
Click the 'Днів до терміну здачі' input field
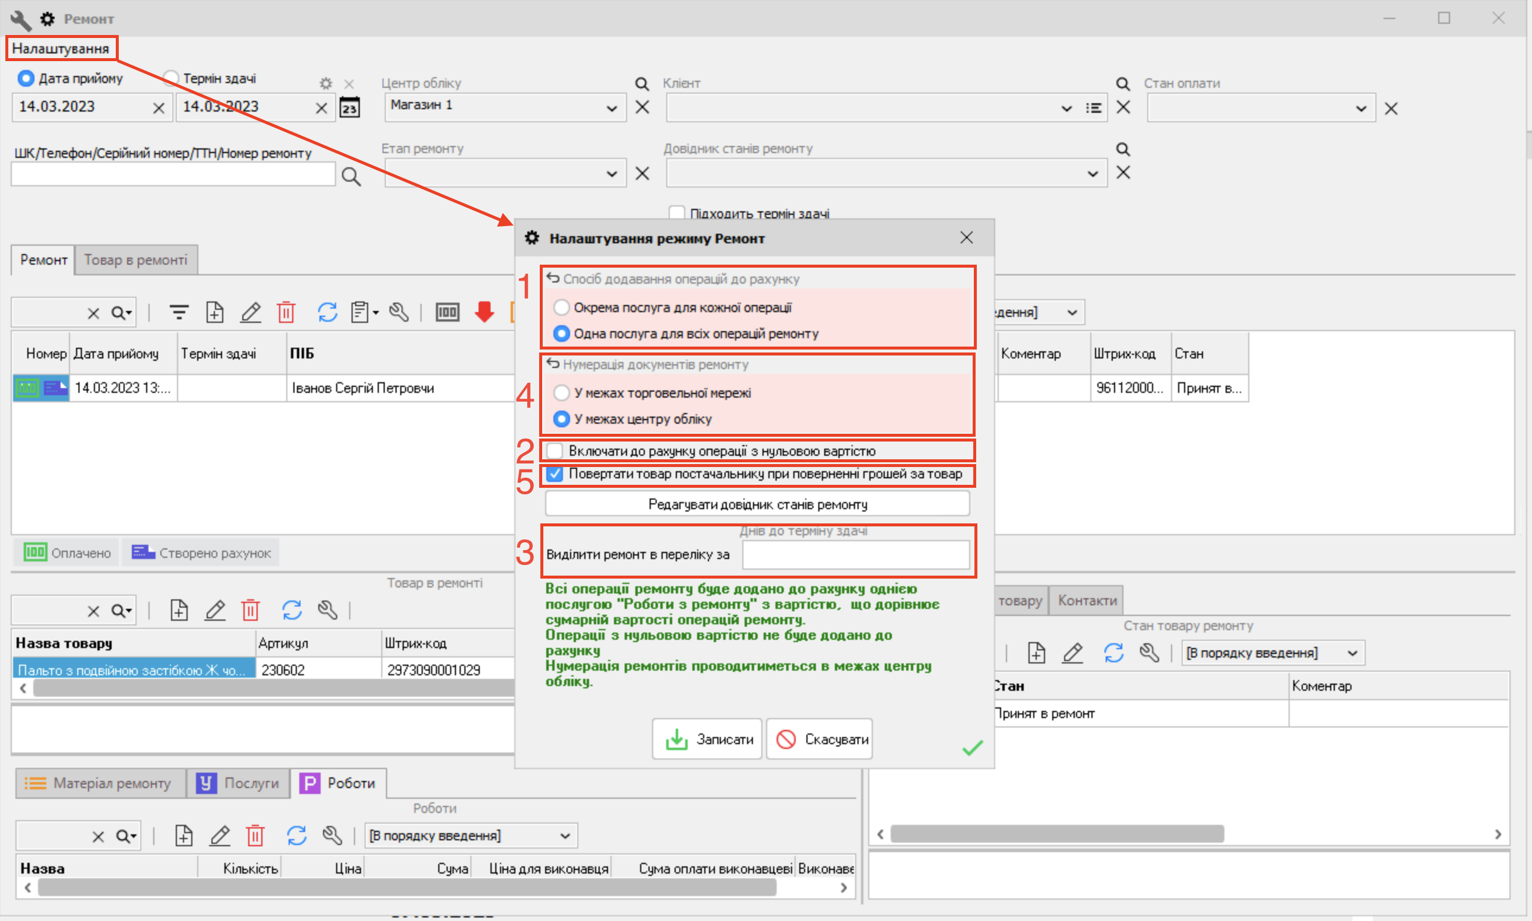(x=855, y=554)
